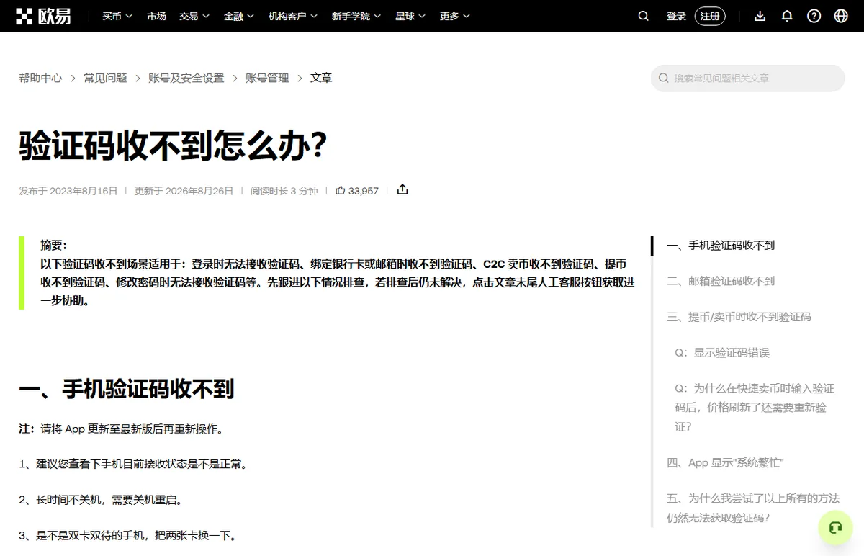Expand the 星球 dropdown menu
The width and height of the screenshot is (864, 556).
410,16
